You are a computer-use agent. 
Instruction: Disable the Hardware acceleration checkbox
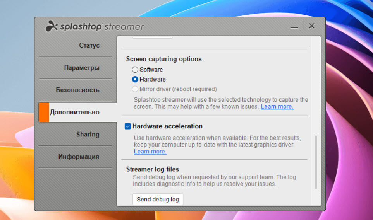(128, 126)
